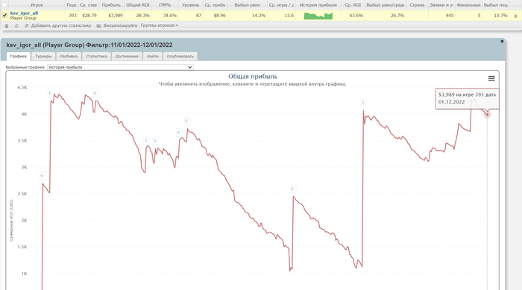Open the 'Опубликовать' tab

(x=180, y=56)
